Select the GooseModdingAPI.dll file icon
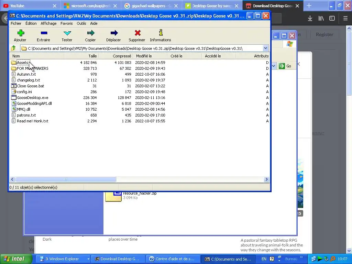Image resolution: width=352 pixels, height=264 pixels. tap(14, 103)
